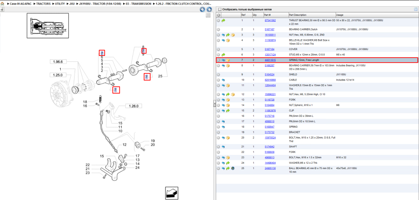
Task: Open part number 24905130 link
Action: coord(270,168)
